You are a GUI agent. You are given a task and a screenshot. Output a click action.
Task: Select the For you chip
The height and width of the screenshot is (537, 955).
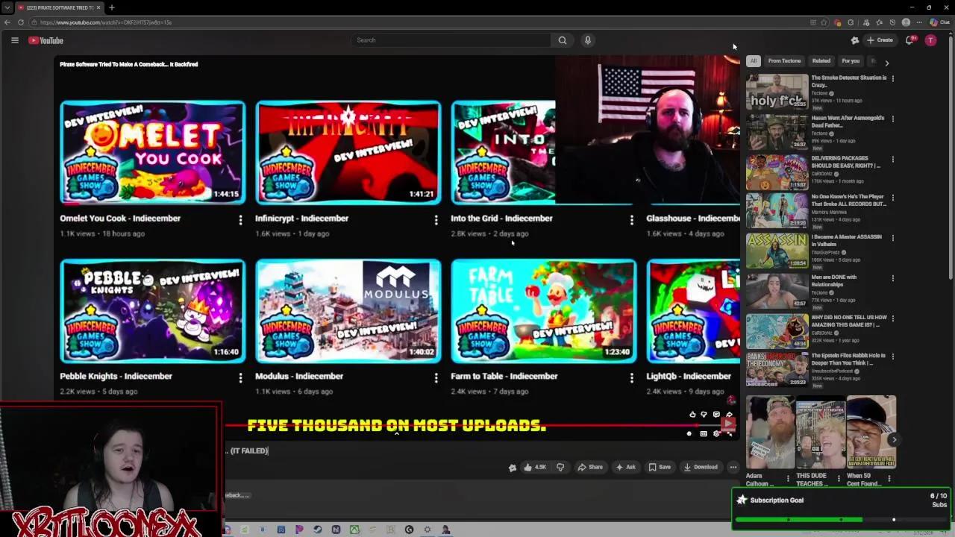[x=851, y=61]
